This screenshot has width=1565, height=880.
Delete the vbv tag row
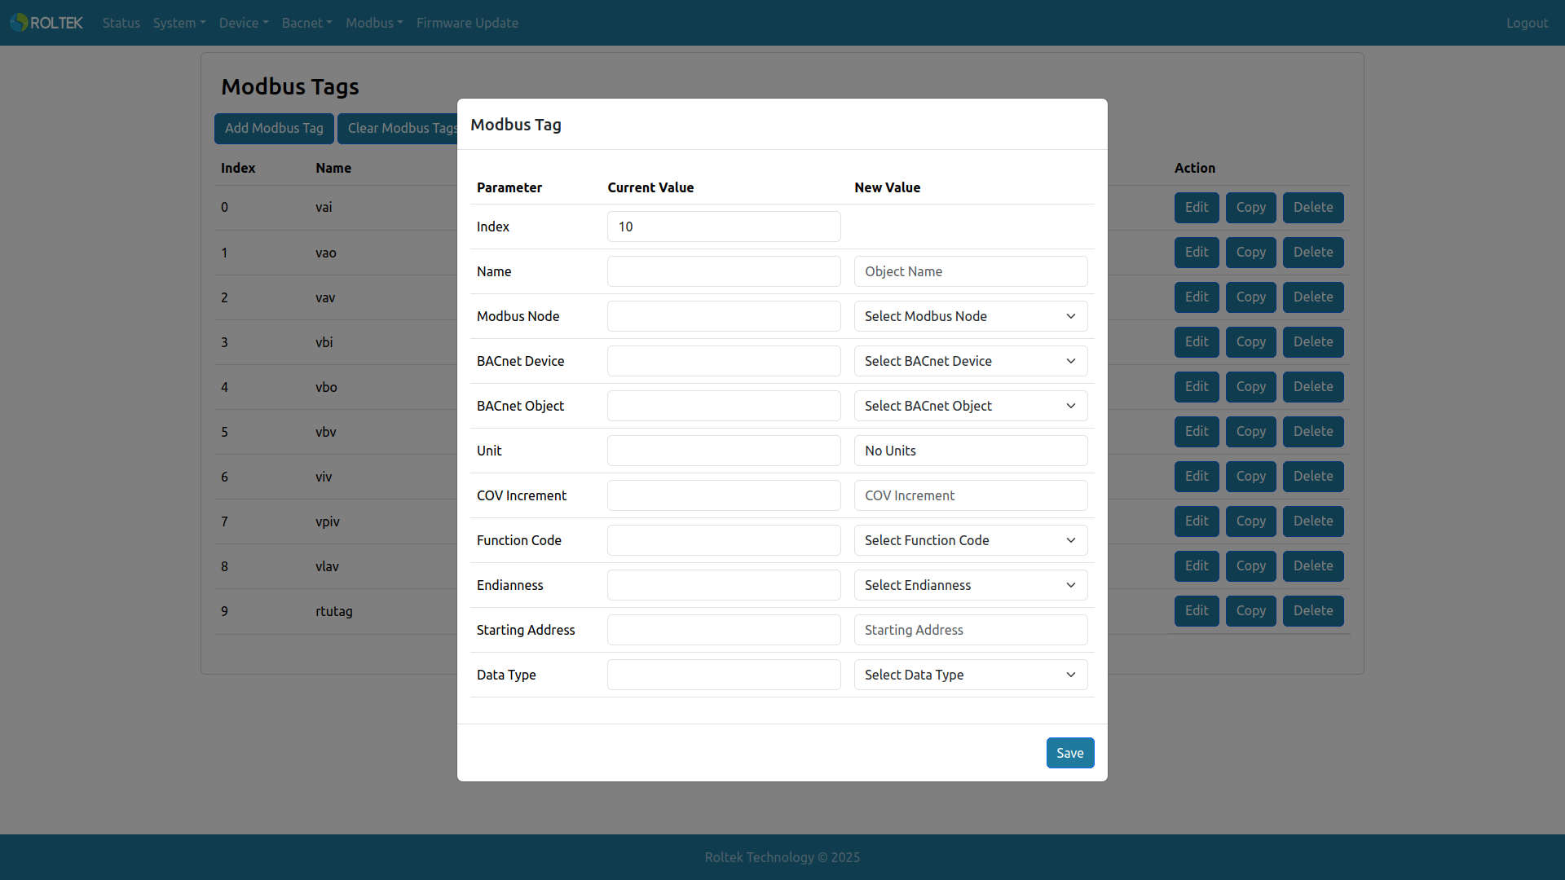pyautogui.click(x=1313, y=432)
